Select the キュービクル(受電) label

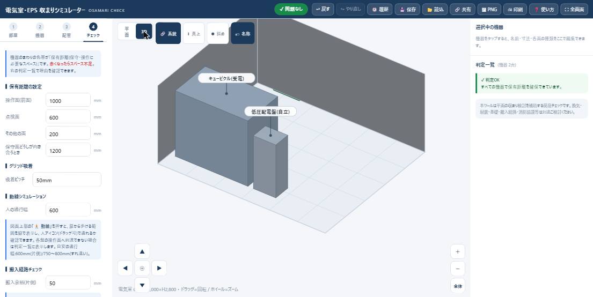226,78
